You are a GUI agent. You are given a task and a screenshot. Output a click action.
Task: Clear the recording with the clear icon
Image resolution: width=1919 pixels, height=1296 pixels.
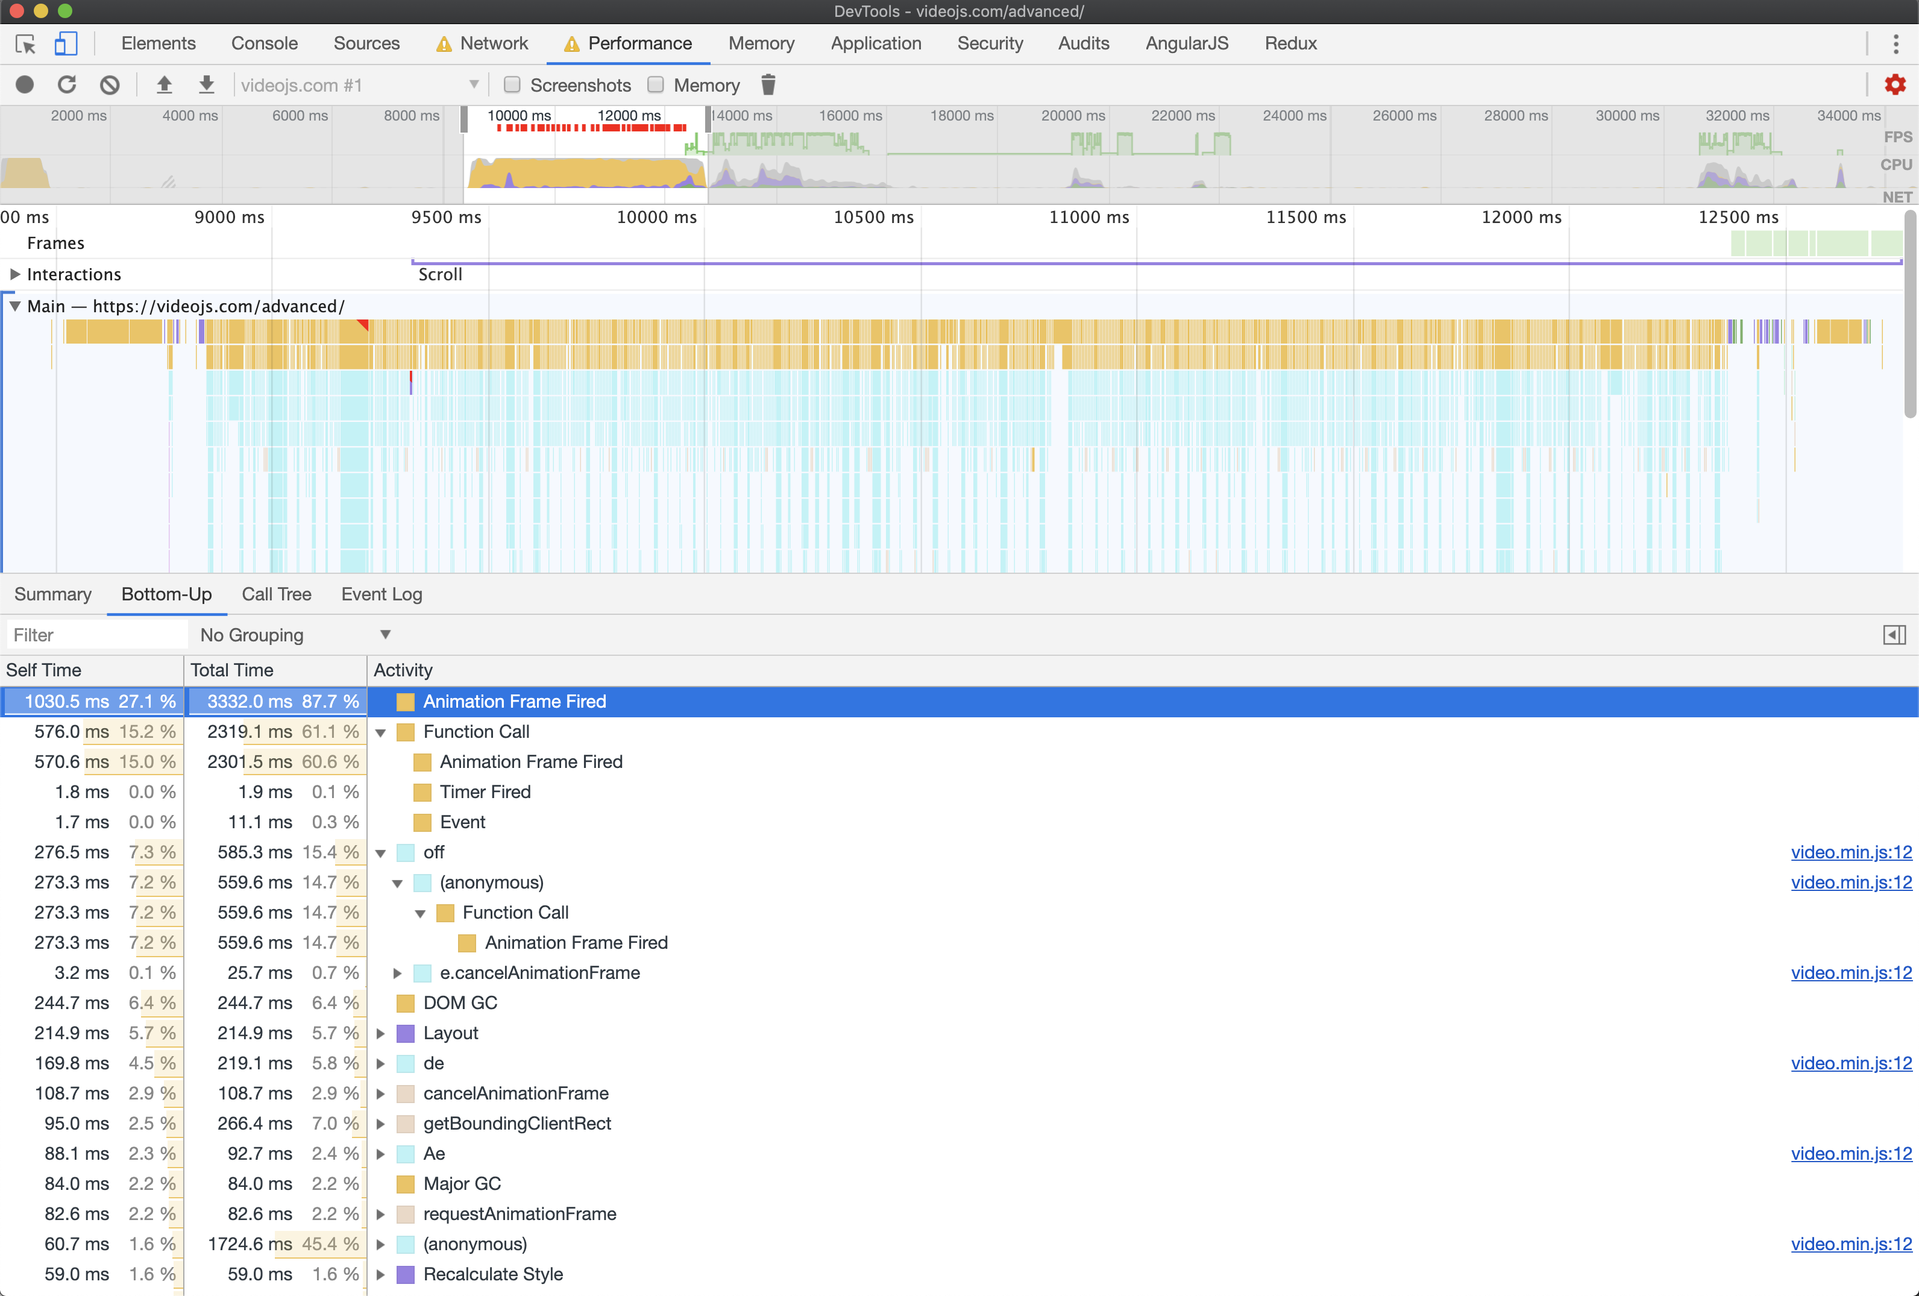click(x=110, y=85)
